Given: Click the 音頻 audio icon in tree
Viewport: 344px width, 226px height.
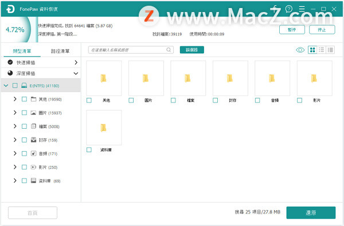Looking at the screenshot, I should pyautogui.click(x=33, y=153).
